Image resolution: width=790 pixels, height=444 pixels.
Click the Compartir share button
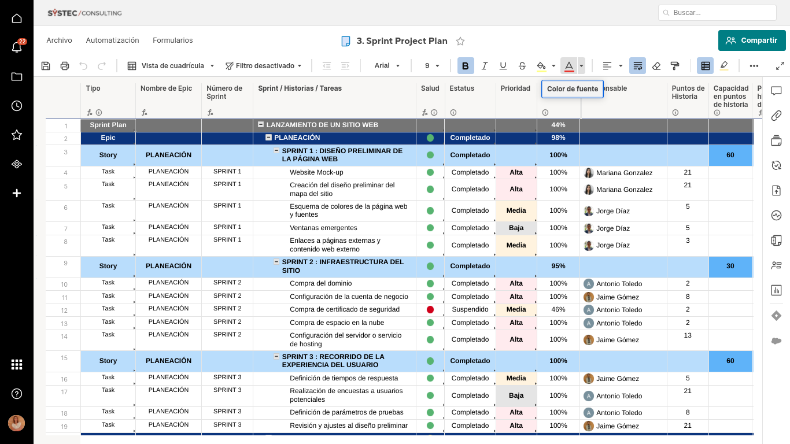tap(752, 40)
